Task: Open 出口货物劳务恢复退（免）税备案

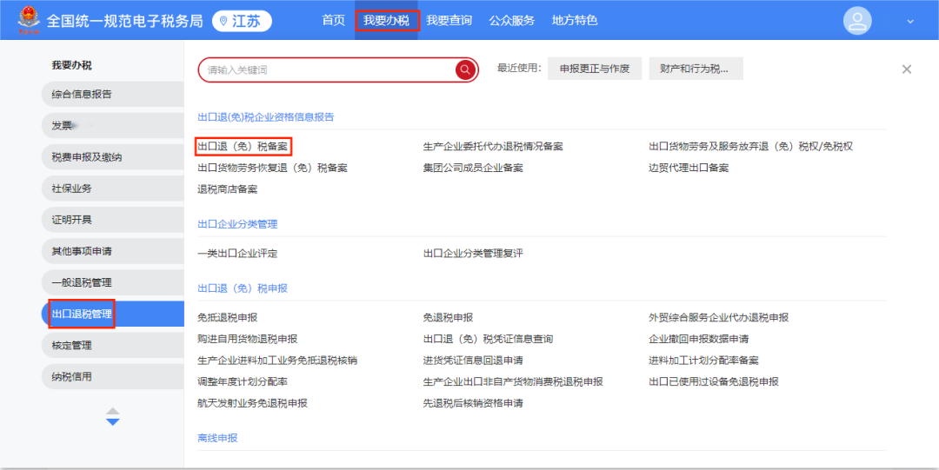Action: click(x=272, y=169)
